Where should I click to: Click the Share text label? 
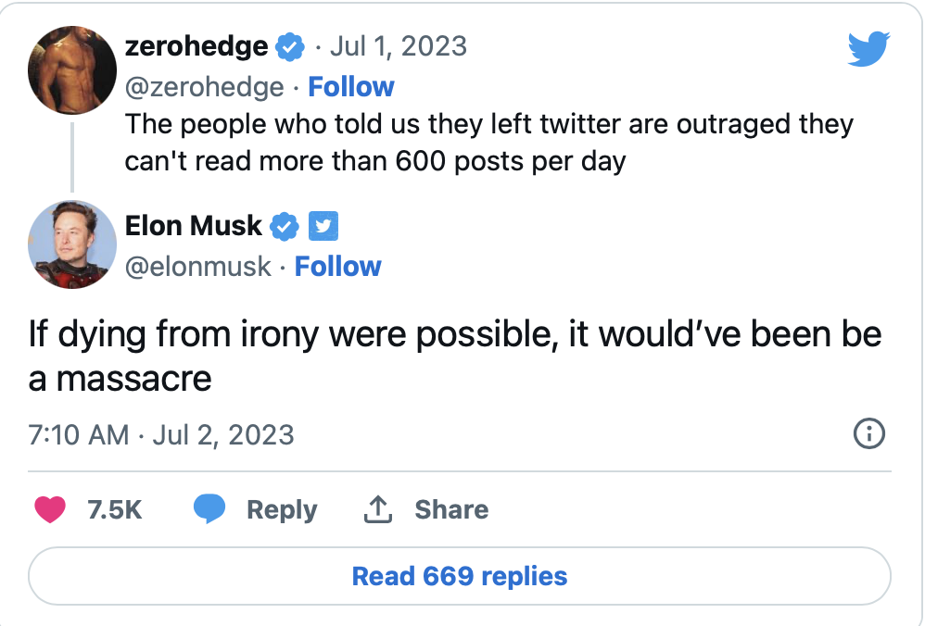[451, 509]
